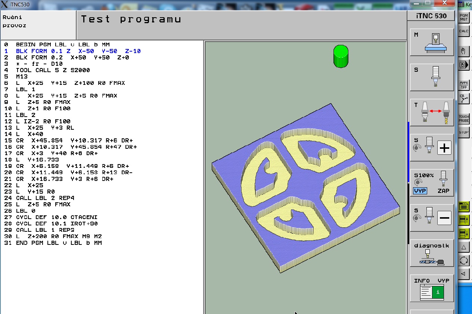Open the diagnostik softkey
Image resolution: width=472 pixels, height=314 pixels.
pos(432,253)
